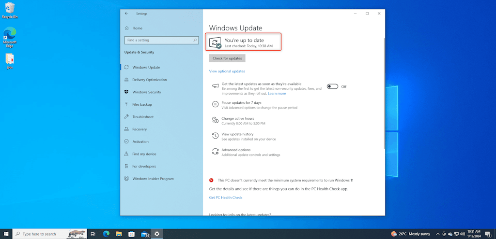Click the taskbar clock showing 10:51 AM

(x=474, y=234)
